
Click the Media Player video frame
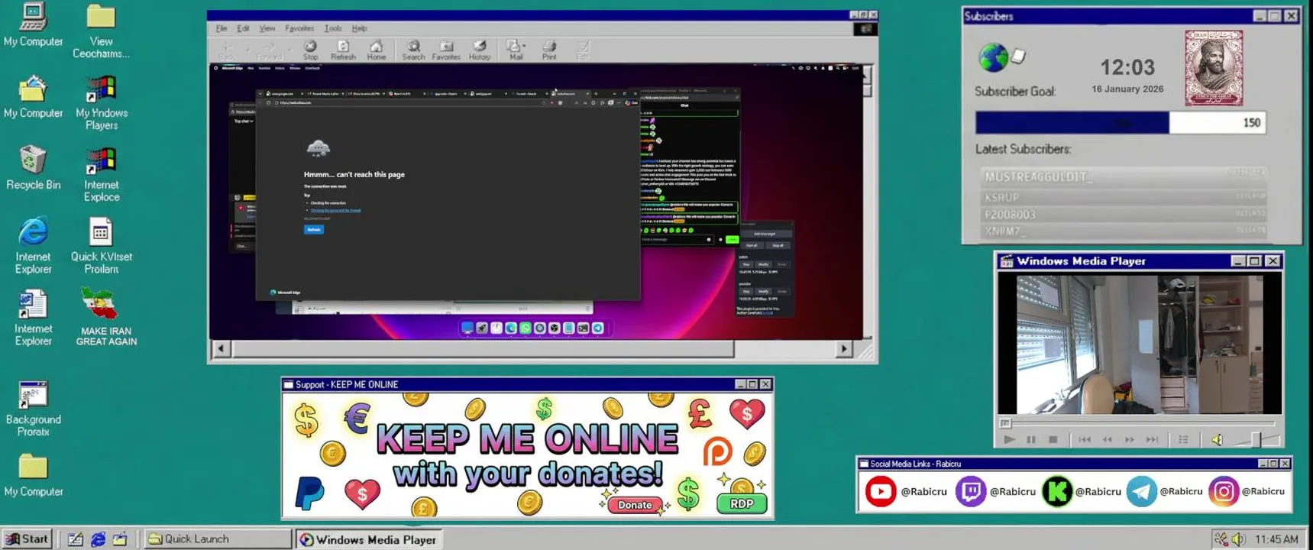[x=1139, y=344]
